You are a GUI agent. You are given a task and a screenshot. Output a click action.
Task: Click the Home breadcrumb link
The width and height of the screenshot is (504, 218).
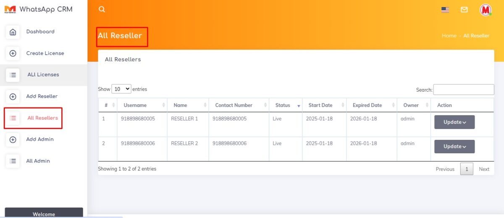point(449,36)
